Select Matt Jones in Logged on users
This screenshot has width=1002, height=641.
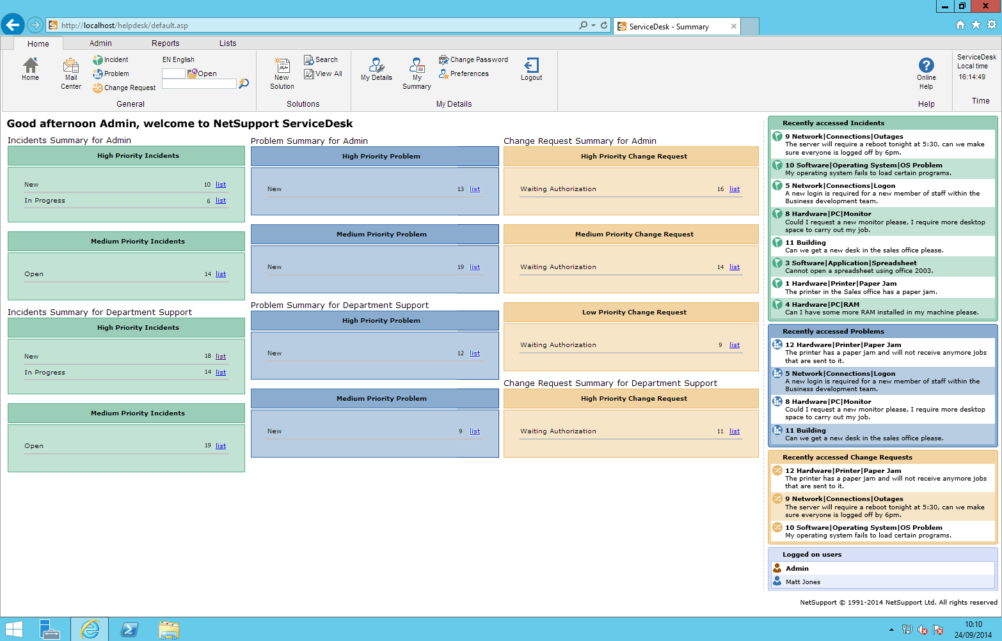802,582
